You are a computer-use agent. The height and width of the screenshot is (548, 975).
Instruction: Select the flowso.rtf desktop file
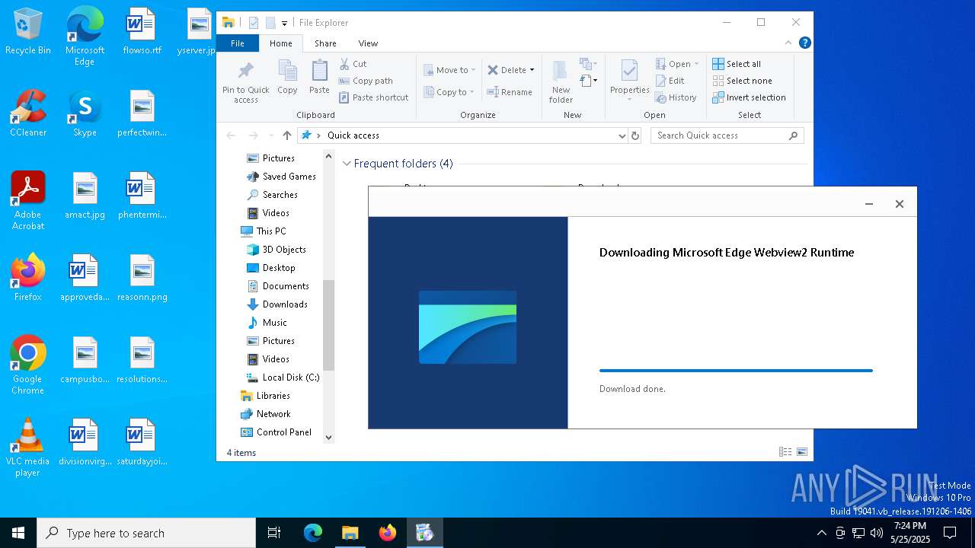coord(142,32)
